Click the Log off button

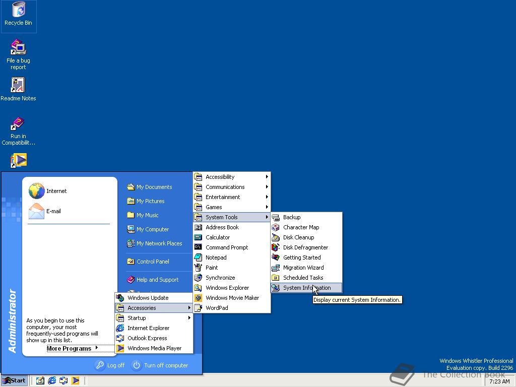tap(110, 365)
